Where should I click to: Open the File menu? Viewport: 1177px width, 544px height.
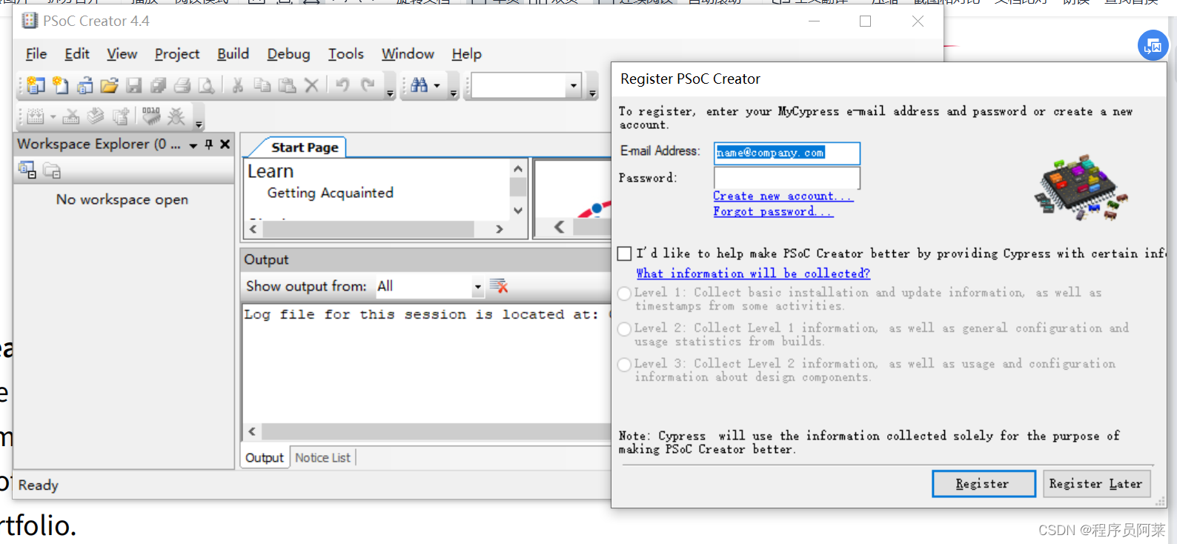click(36, 54)
